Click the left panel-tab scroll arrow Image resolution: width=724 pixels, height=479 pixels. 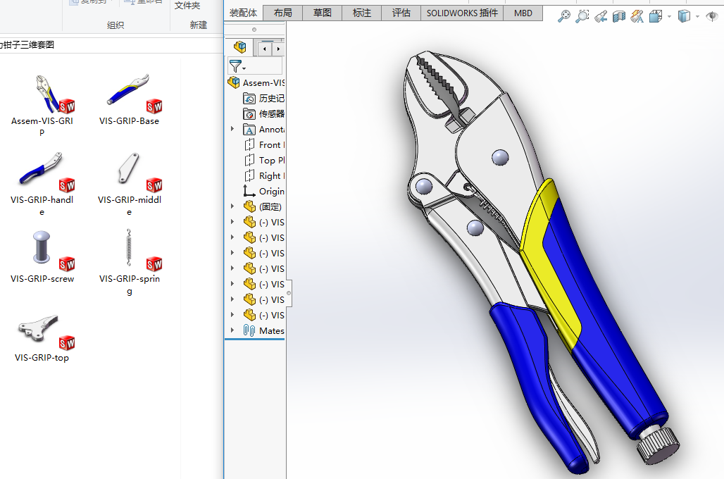265,49
